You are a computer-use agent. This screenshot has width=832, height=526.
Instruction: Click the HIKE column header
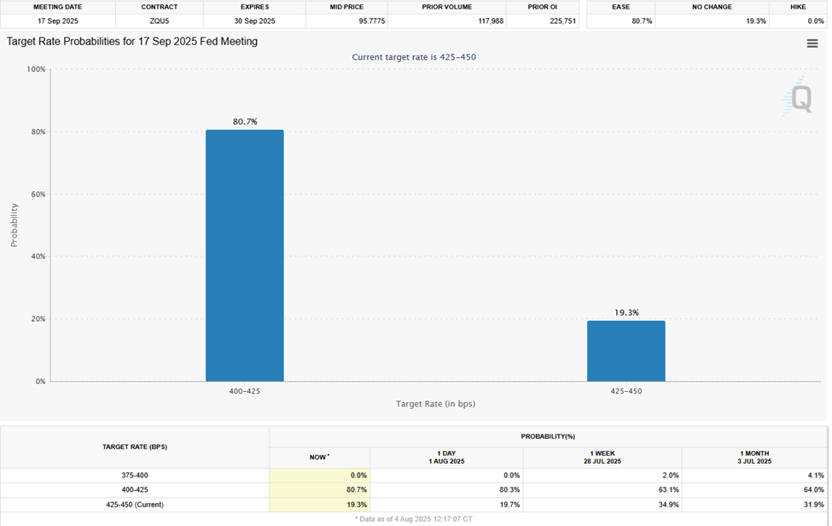(798, 7)
